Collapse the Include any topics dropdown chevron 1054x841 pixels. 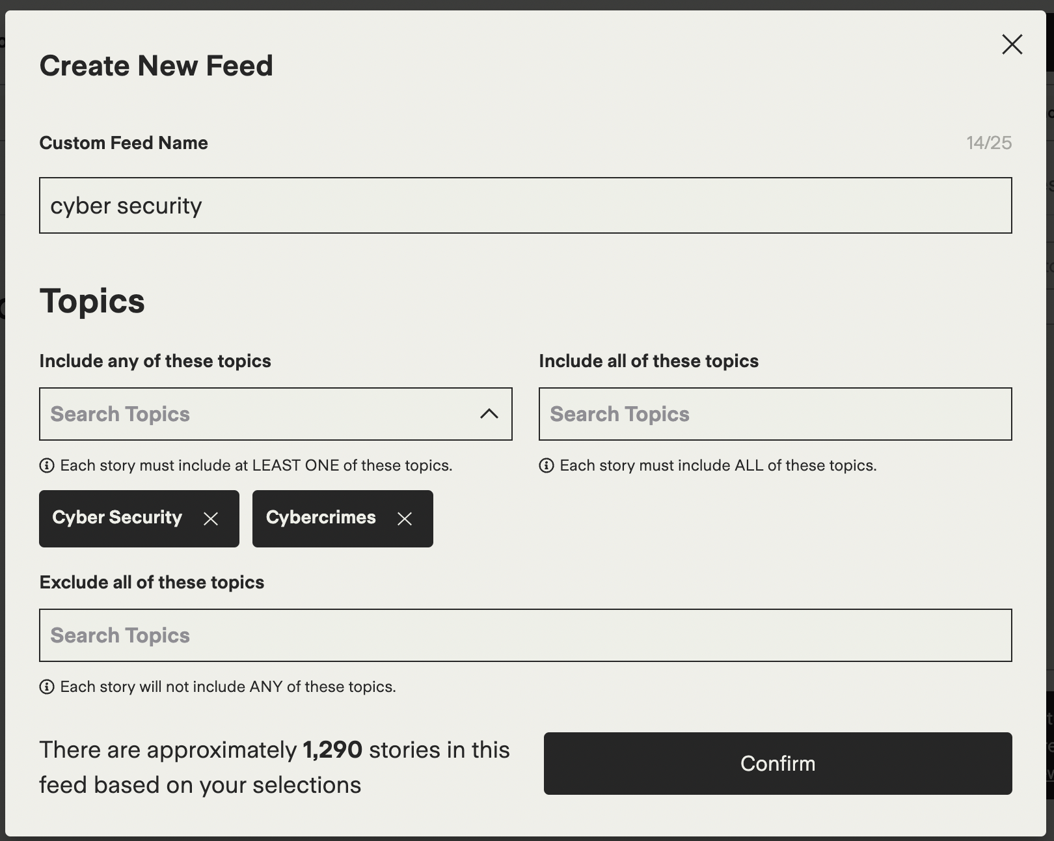pos(489,414)
